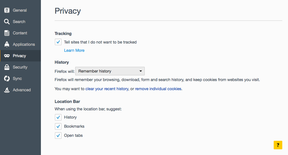Click the Applications rocket icon
This screenshot has height=155, width=288.
click(7, 44)
